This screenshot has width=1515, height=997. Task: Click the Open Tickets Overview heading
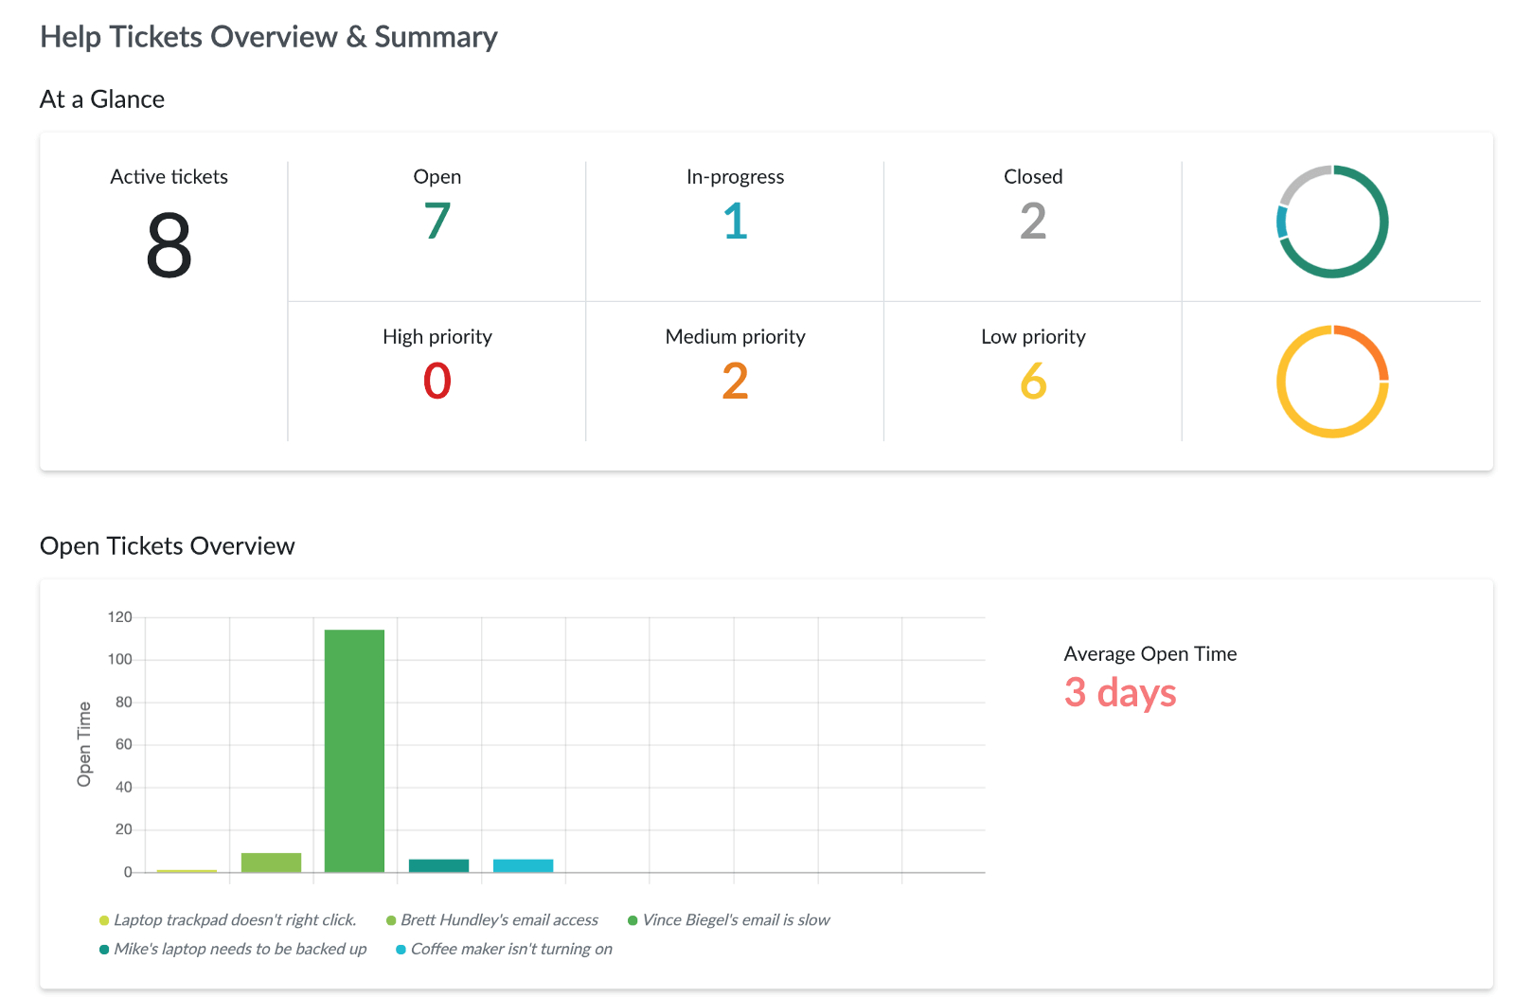pyautogui.click(x=168, y=546)
